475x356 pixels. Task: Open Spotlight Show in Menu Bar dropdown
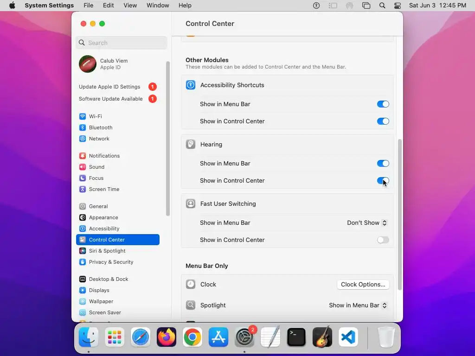pos(358,305)
